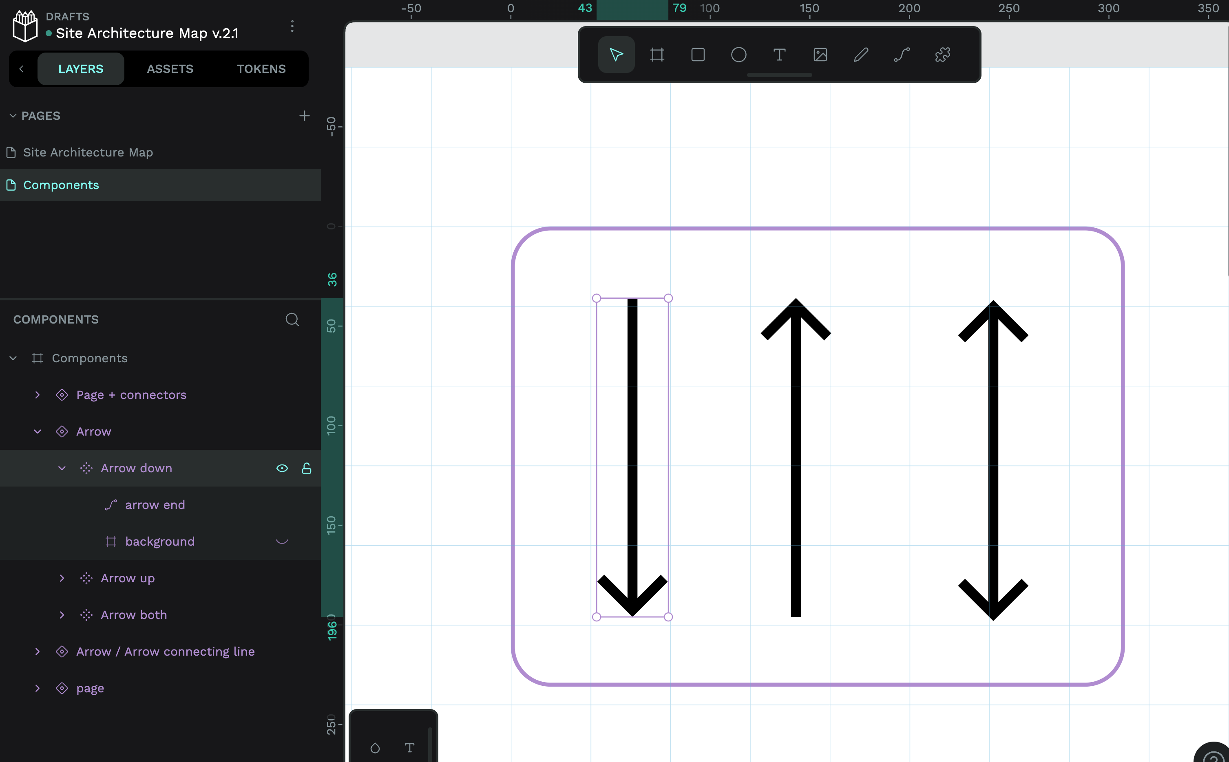Select the Move tool in toolbar
The height and width of the screenshot is (762, 1229).
click(x=616, y=55)
